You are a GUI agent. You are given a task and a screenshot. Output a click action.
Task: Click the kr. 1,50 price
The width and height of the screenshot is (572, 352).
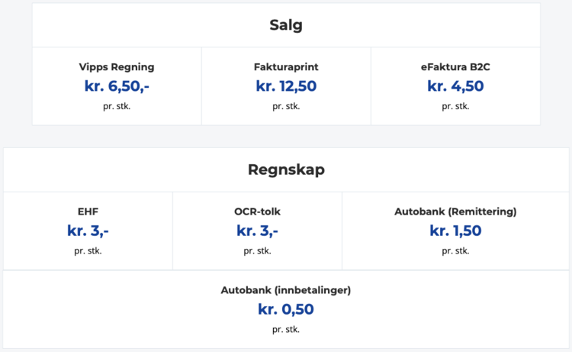coord(455,231)
